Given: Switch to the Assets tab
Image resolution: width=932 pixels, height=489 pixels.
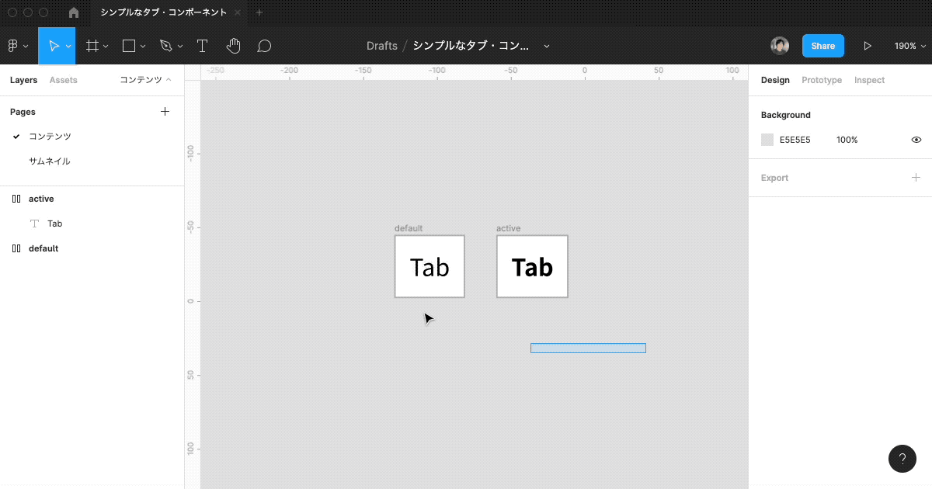Looking at the screenshot, I should pyautogui.click(x=64, y=80).
